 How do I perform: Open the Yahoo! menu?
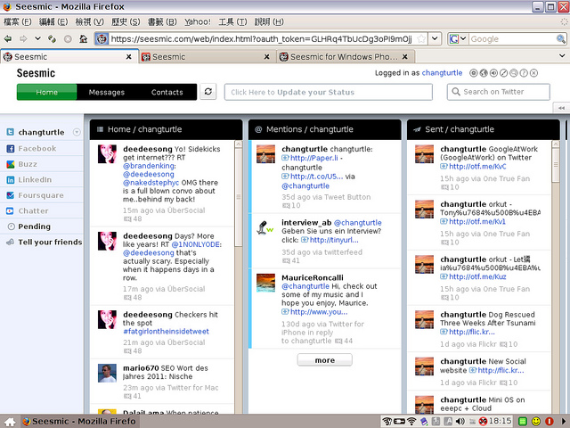[x=198, y=21]
